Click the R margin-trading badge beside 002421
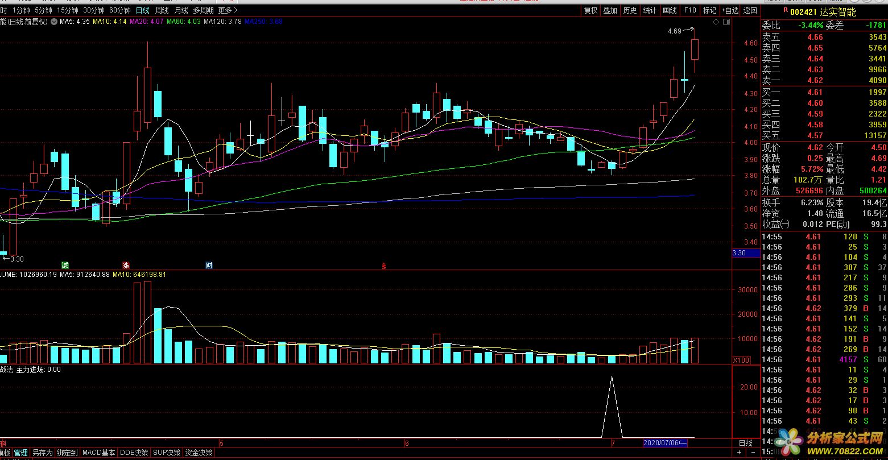The image size is (888, 460). point(786,10)
